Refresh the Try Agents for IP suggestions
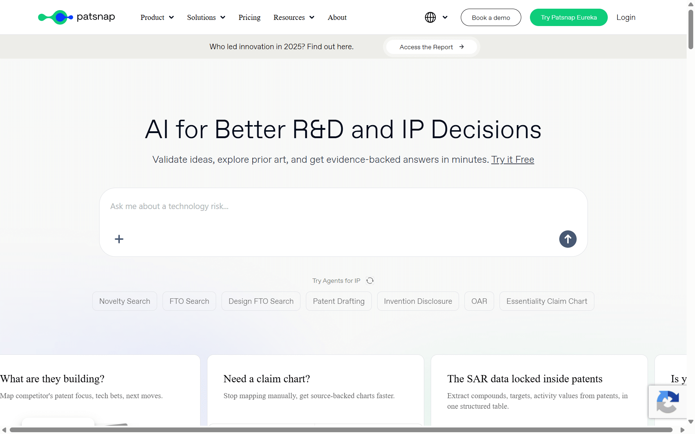The width and height of the screenshot is (695, 434). click(370, 281)
